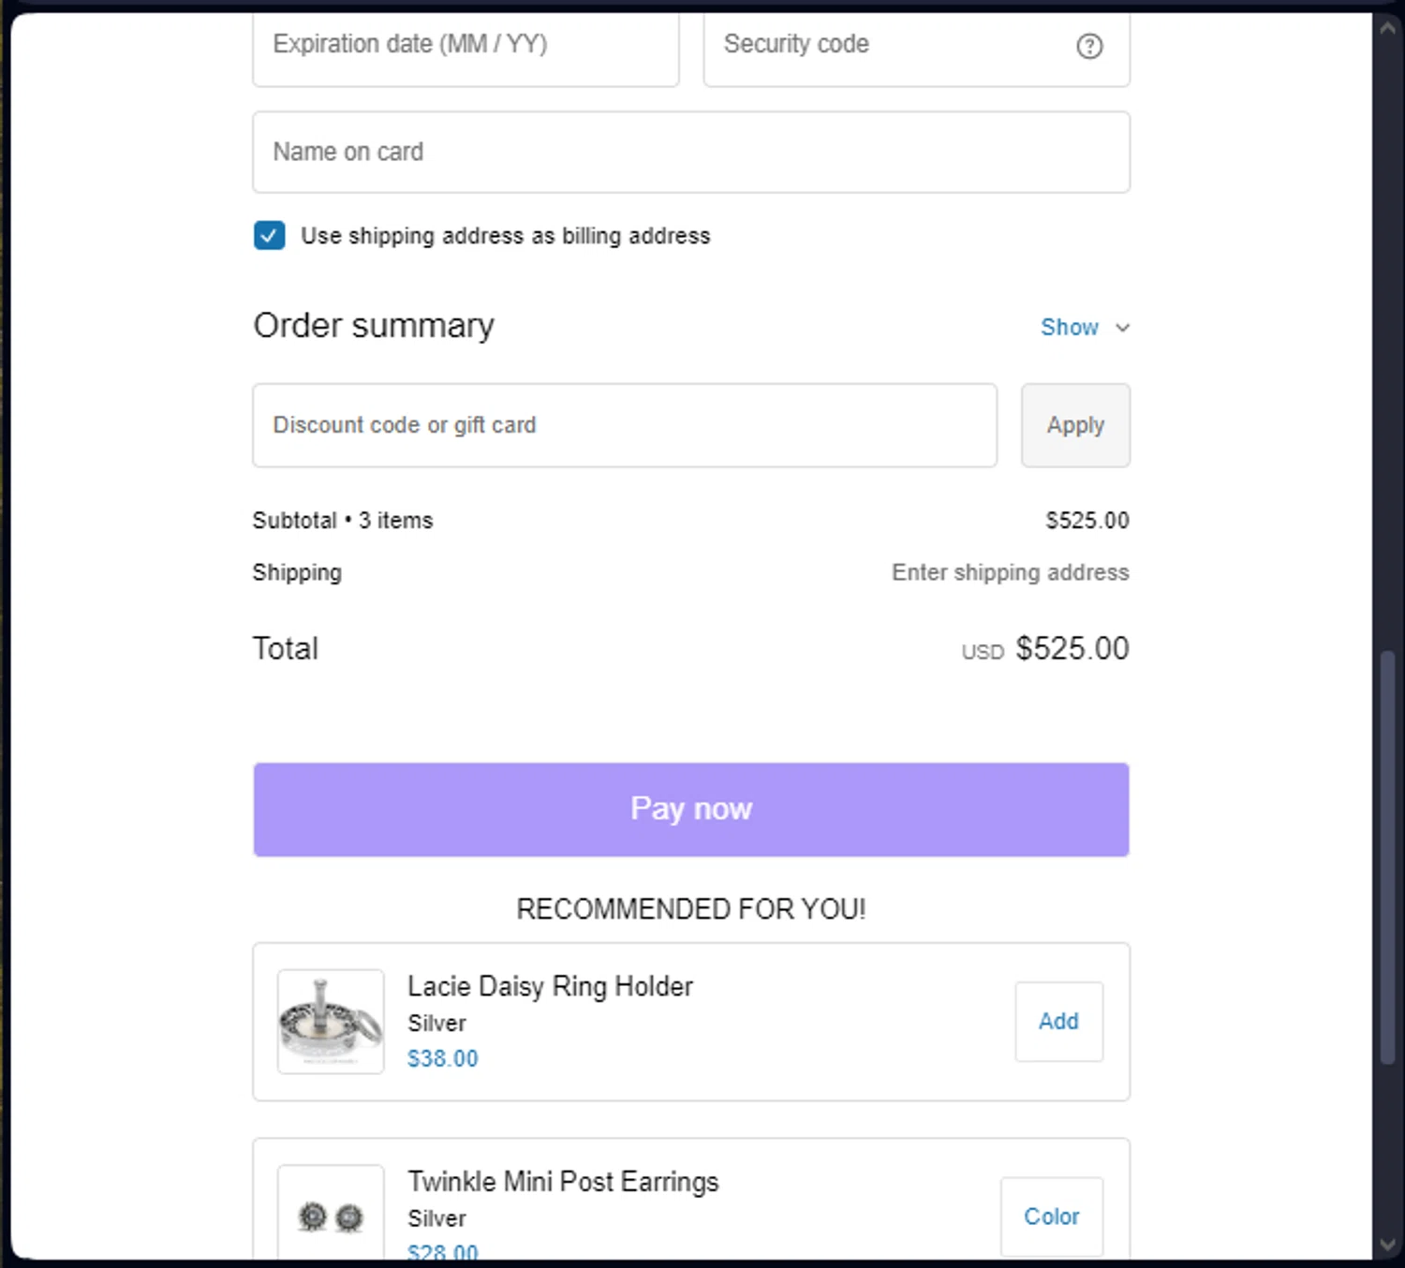Click the security code help icon
1405x1268 pixels.
pyautogui.click(x=1088, y=46)
